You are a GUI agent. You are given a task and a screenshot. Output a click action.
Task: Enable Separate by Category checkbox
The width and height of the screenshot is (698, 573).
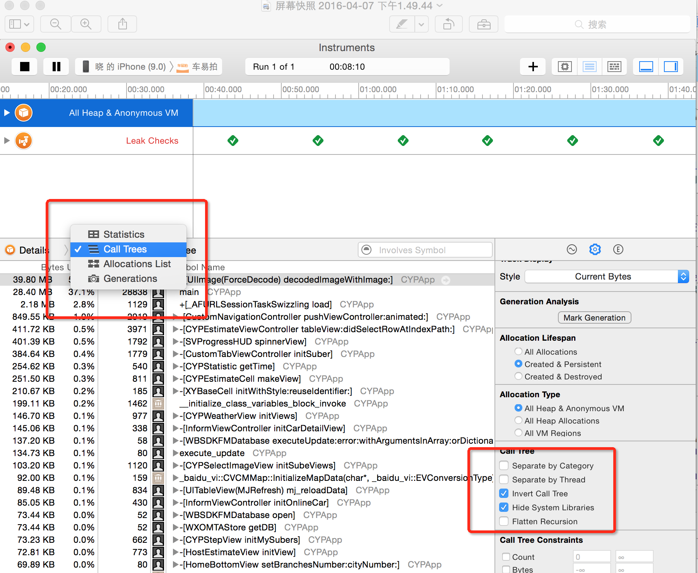[x=504, y=465]
